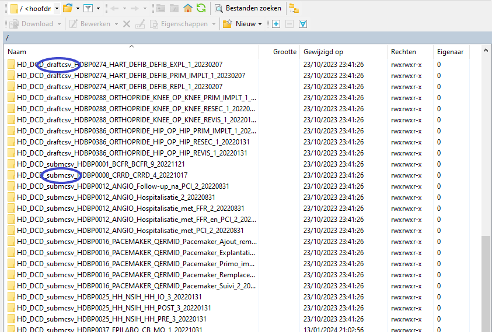Open the dropdown arrow beside the filter icon
Screen dimensions: 492x332
(x=98, y=8)
